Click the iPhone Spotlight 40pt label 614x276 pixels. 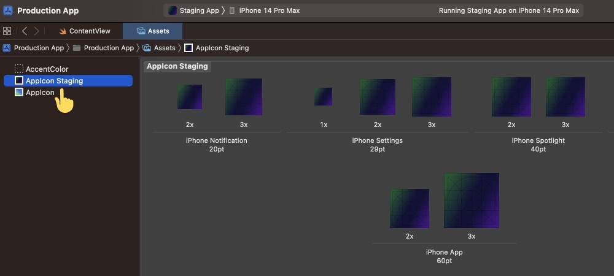pyautogui.click(x=538, y=145)
